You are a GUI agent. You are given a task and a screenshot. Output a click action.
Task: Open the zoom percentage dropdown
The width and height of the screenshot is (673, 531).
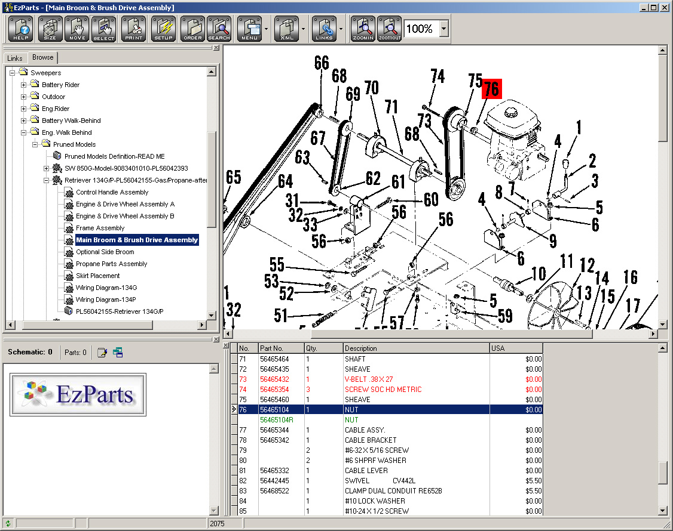(444, 29)
